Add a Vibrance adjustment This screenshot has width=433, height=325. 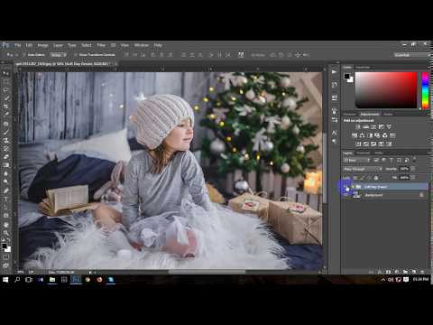click(x=389, y=126)
